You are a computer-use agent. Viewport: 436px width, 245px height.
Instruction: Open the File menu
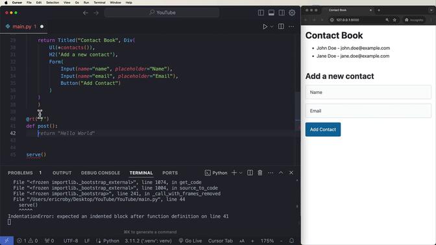29,3
